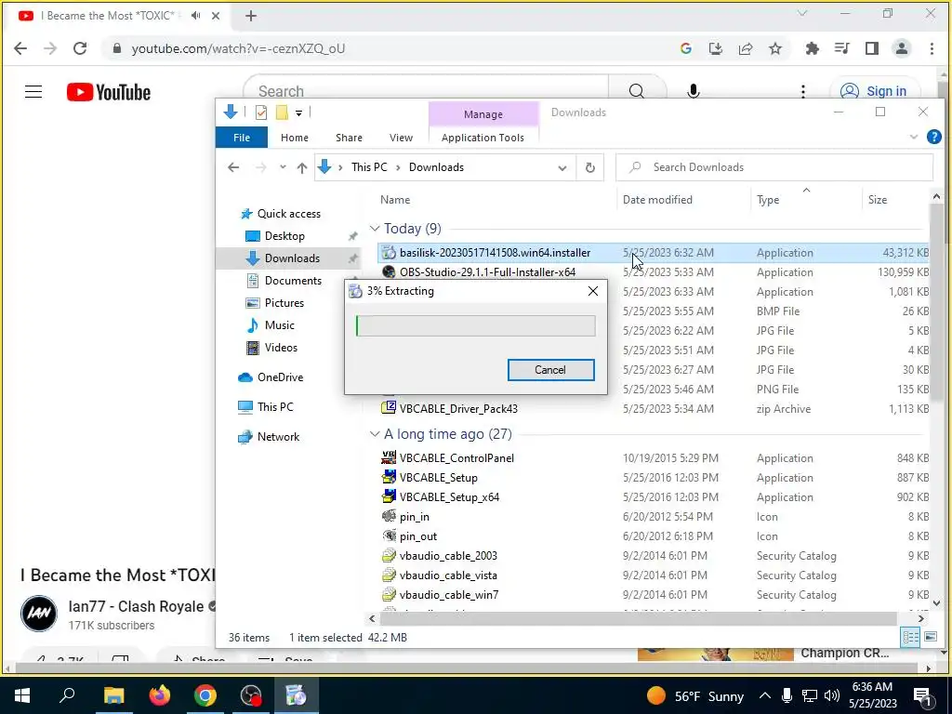Click YouTube search magnifier button
952x714 pixels.
(x=636, y=92)
